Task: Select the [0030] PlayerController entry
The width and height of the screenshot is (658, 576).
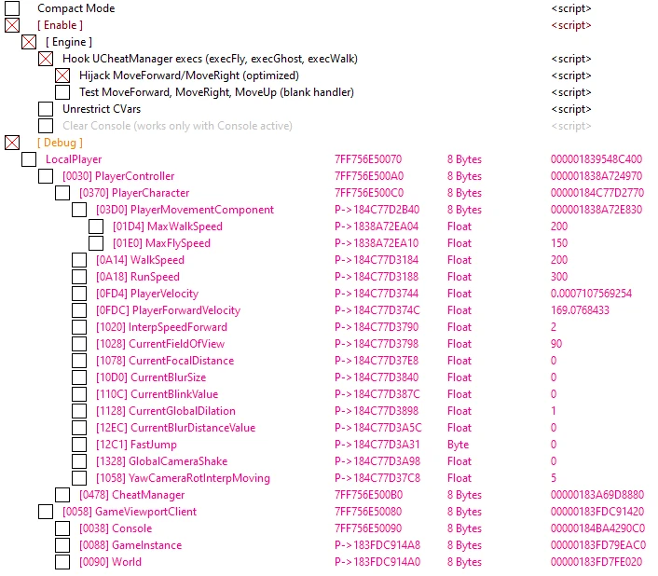Action: pos(118,176)
